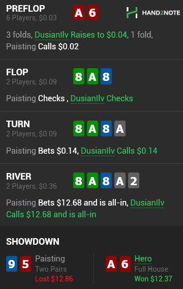
Task: Click the Hero link at showdown
Action: [x=143, y=258]
